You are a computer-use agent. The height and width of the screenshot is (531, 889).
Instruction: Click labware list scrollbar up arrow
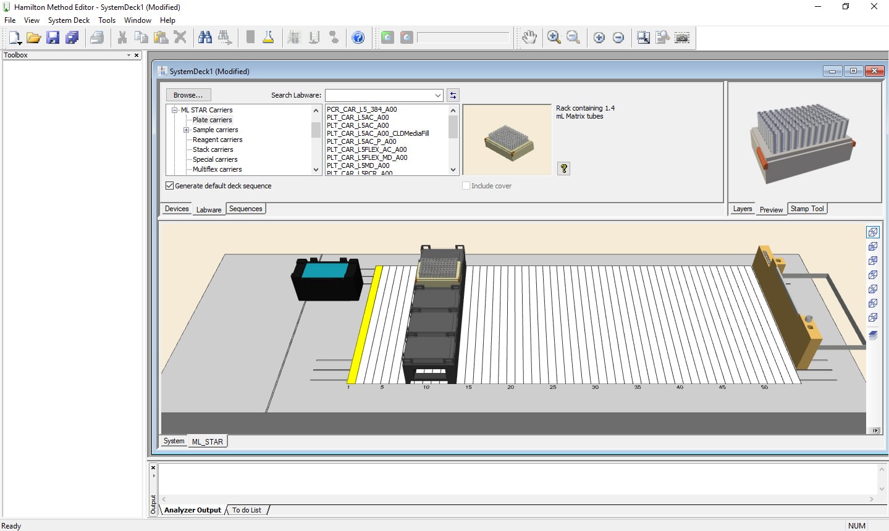[453, 111]
